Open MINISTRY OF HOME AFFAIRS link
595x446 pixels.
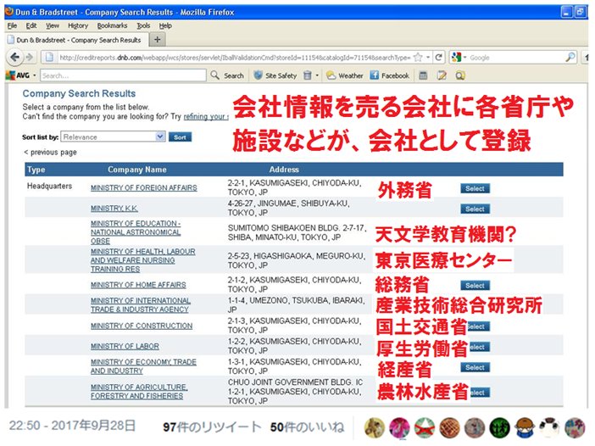tap(138, 285)
